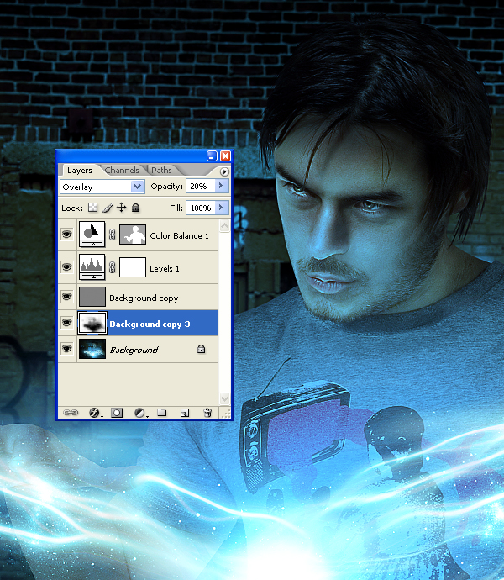Select the Background copy gray thumbnail
This screenshot has width=504, height=580.
point(92,297)
